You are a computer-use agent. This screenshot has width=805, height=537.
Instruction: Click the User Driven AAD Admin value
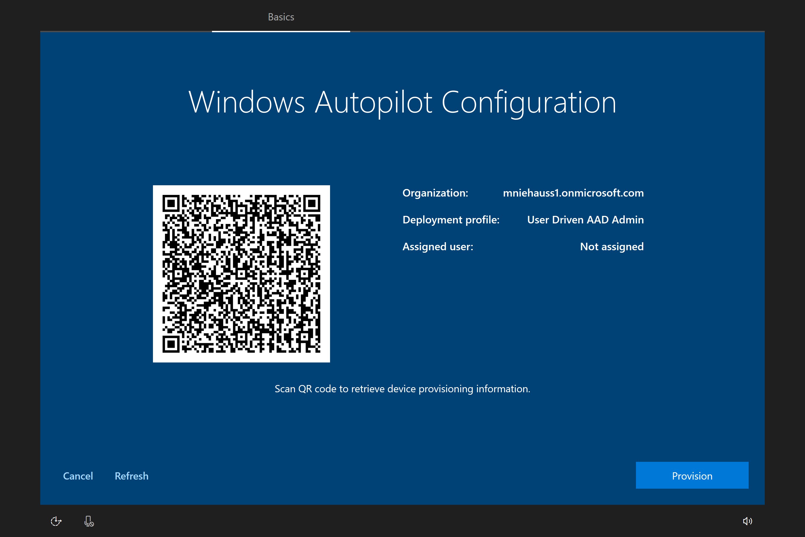click(585, 220)
